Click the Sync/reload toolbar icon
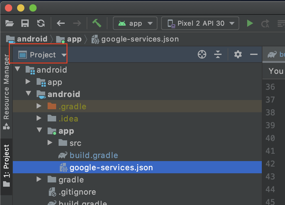The image size is (285, 205). click(x=41, y=23)
